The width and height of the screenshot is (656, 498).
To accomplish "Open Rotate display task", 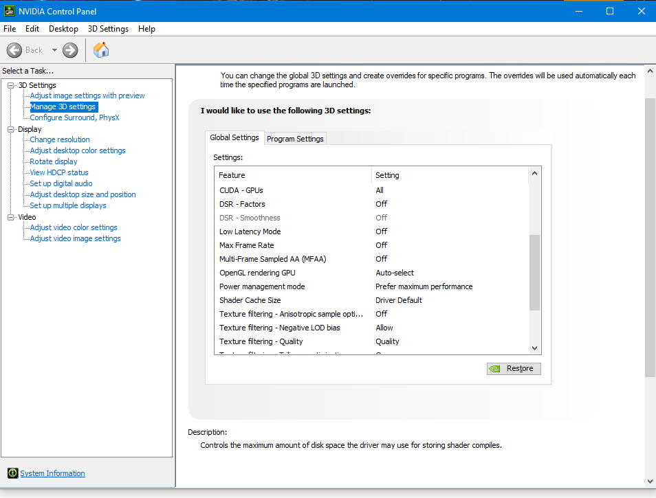I will coord(54,161).
